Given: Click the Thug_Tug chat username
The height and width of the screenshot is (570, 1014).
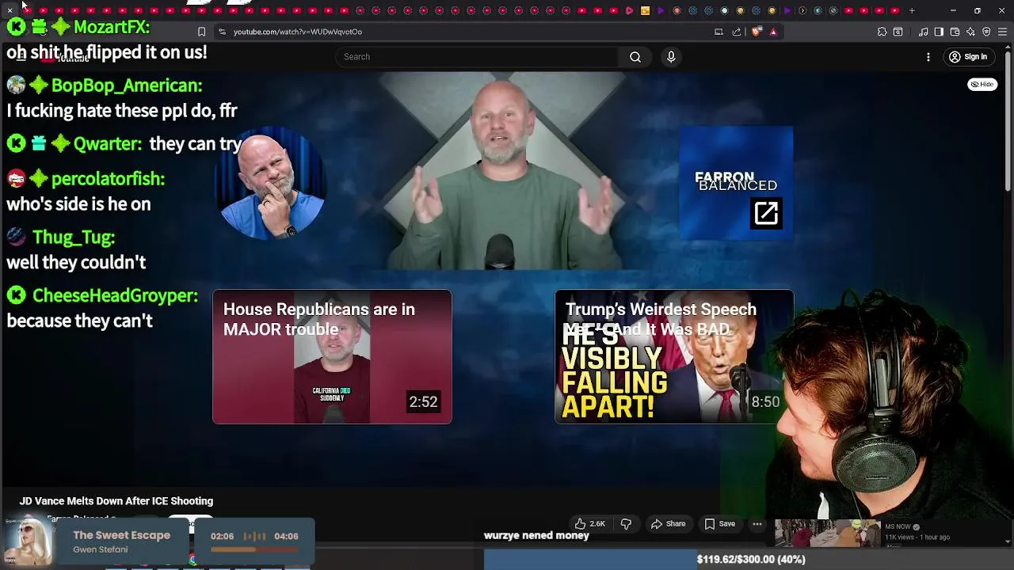Looking at the screenshot, I should point(74,237).
